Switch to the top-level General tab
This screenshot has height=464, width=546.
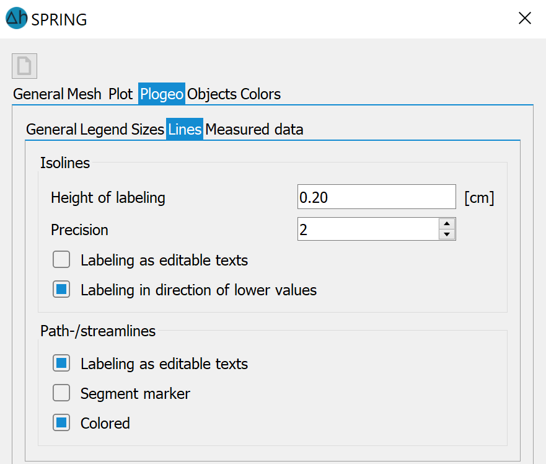(38, 94)
